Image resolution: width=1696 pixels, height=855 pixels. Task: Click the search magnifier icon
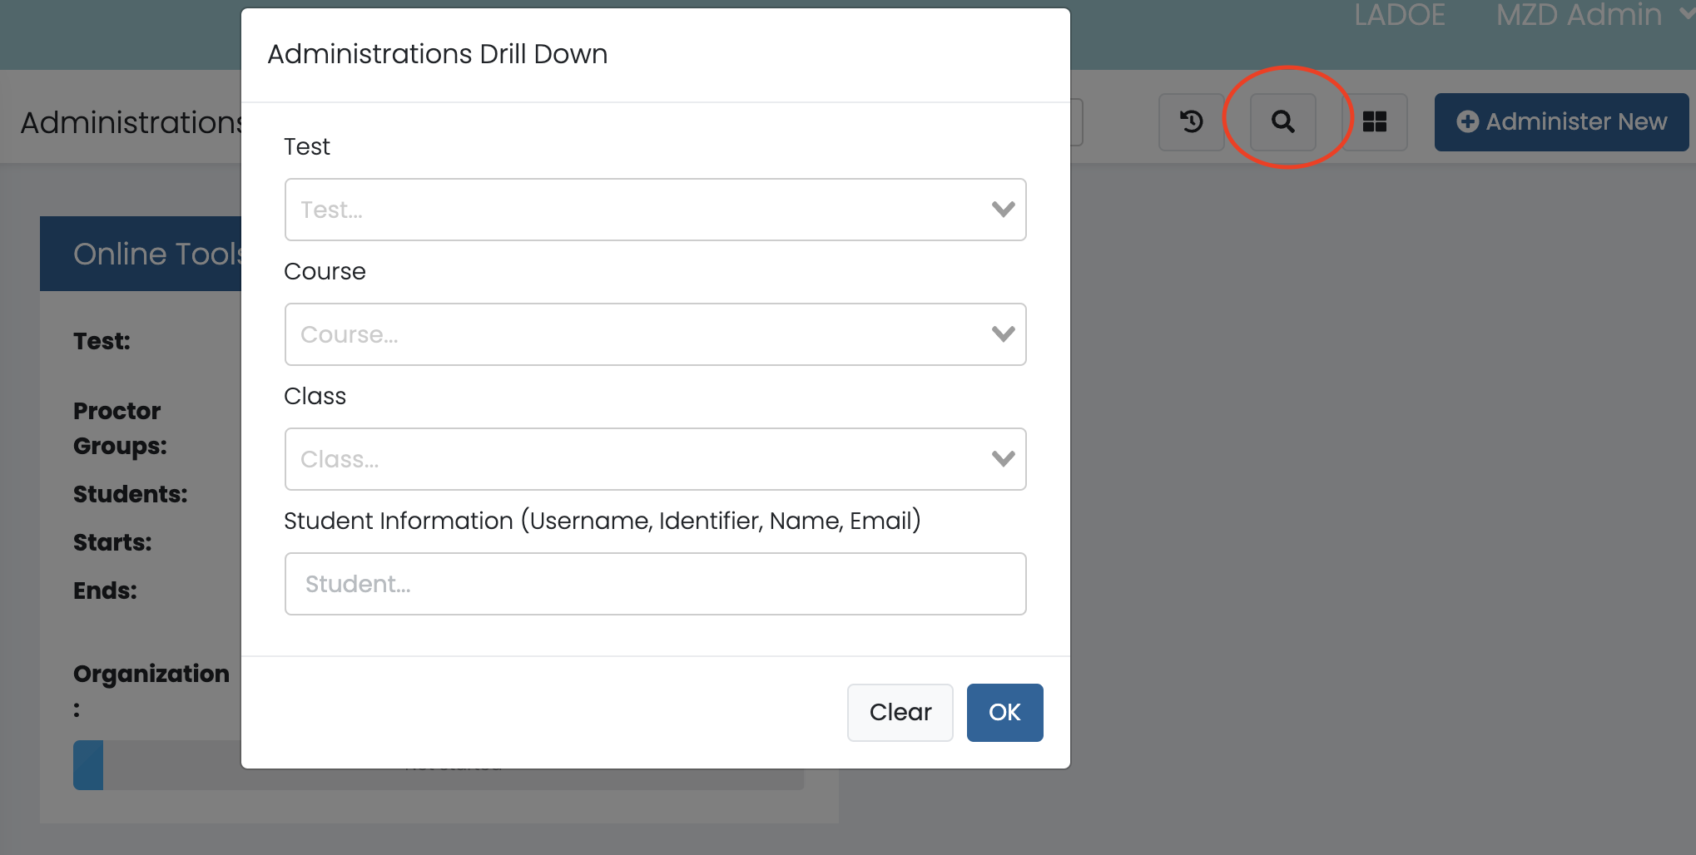click(1282, 122)
